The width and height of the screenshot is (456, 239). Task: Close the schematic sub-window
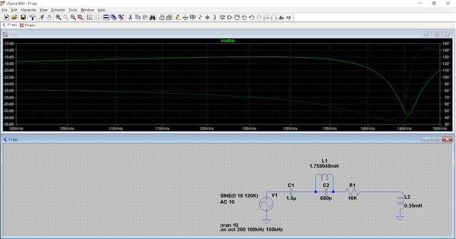tap(447, 139)
